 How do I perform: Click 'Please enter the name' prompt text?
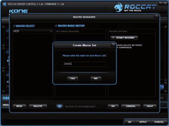pos(84,56)
